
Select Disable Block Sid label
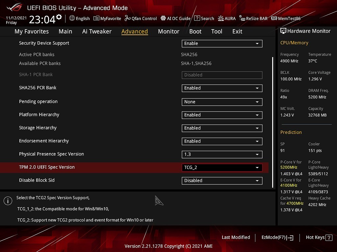coord(37,180)
